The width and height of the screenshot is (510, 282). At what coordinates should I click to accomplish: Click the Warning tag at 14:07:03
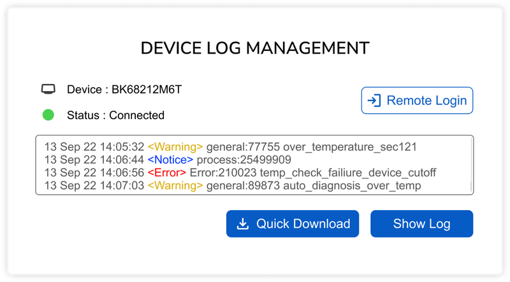point(175,185)
